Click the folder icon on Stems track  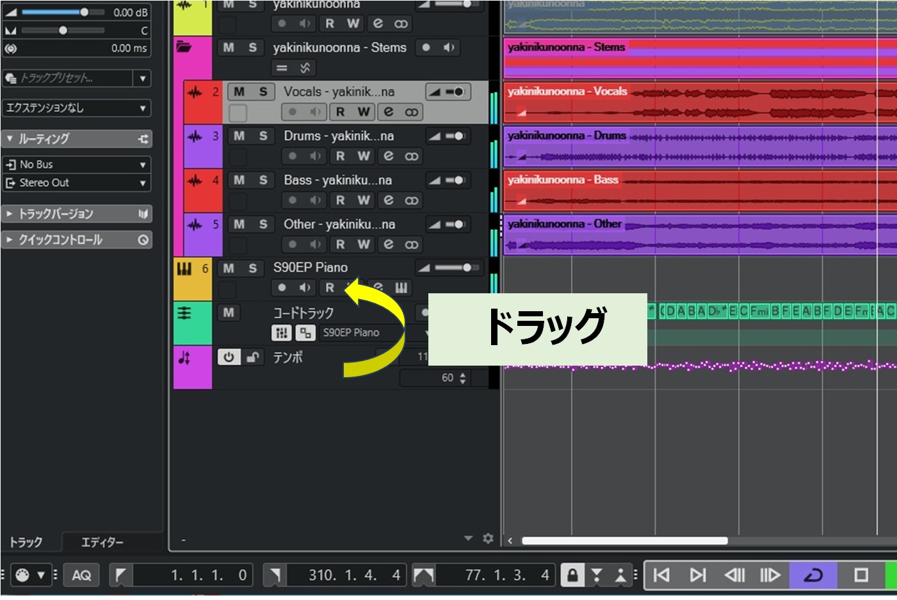point(184,47)
